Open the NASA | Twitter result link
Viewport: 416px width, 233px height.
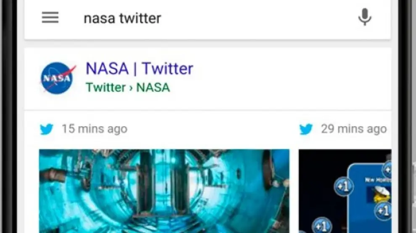(140, 69)
